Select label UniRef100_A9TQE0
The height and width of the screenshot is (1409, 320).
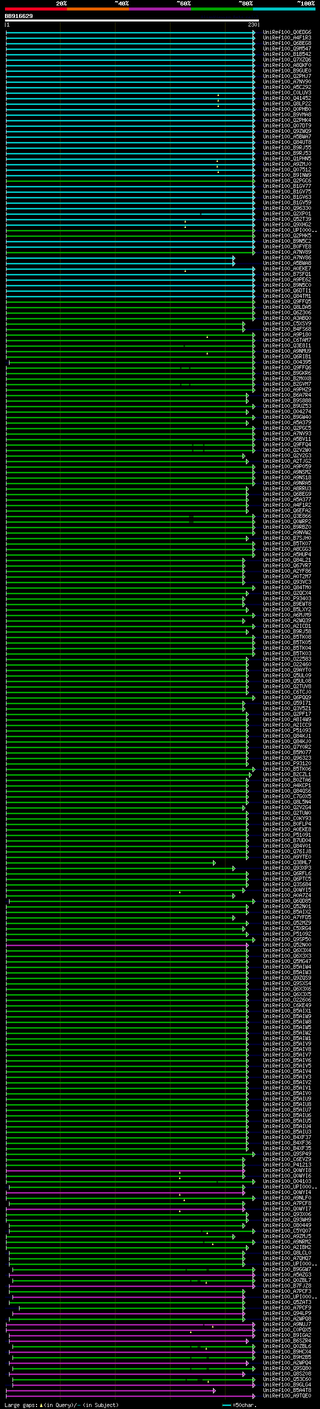click(286, 1396)
